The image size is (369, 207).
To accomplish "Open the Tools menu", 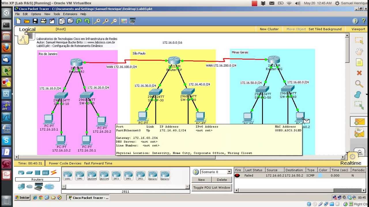I will (57, 14).
